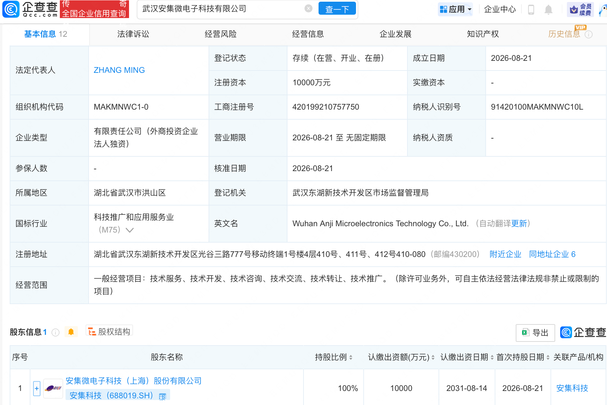Switch to 企业发展 tab
Viewport: 607px width, 405px height.
coord(395,34)
